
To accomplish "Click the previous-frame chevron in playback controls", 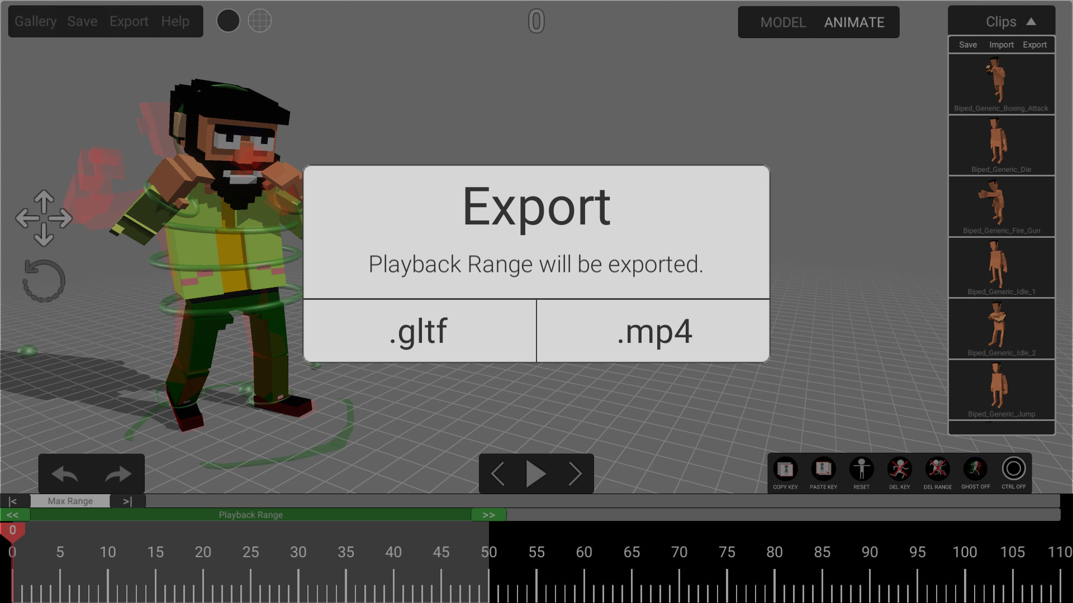I will [x=497, y=473].
